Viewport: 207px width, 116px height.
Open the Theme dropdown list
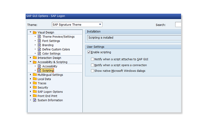(100, 24)
